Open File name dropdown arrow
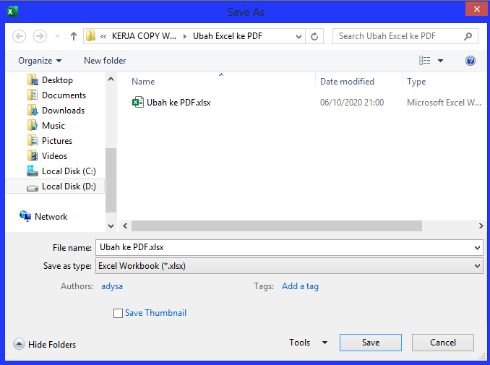The width and height of the screenshot is (490, 365). [477, 248]
